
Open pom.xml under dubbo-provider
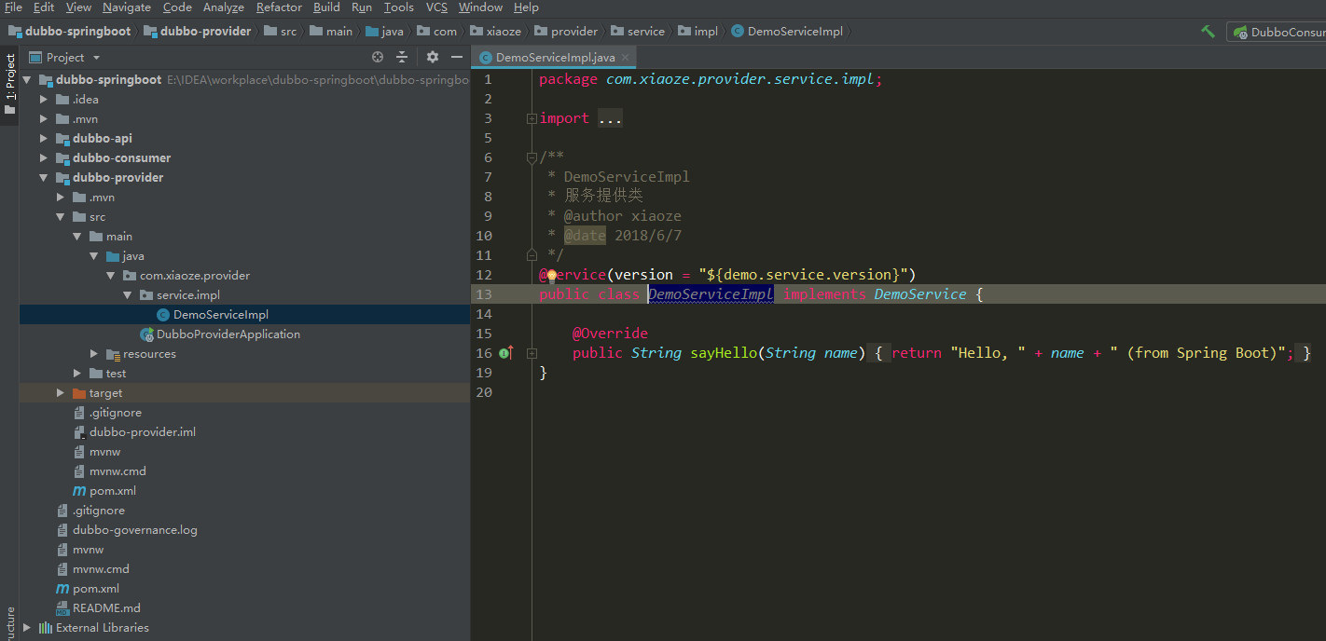click(x=112, y=491)
